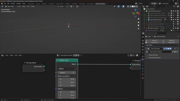Switch to the Modeling workspace tab
Viewport: 180px width, 101px height.
coord(44,4)
